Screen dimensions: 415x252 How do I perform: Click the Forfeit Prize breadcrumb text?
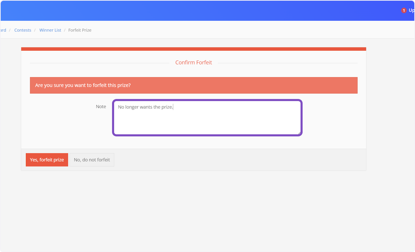click(x=80, y=30)
